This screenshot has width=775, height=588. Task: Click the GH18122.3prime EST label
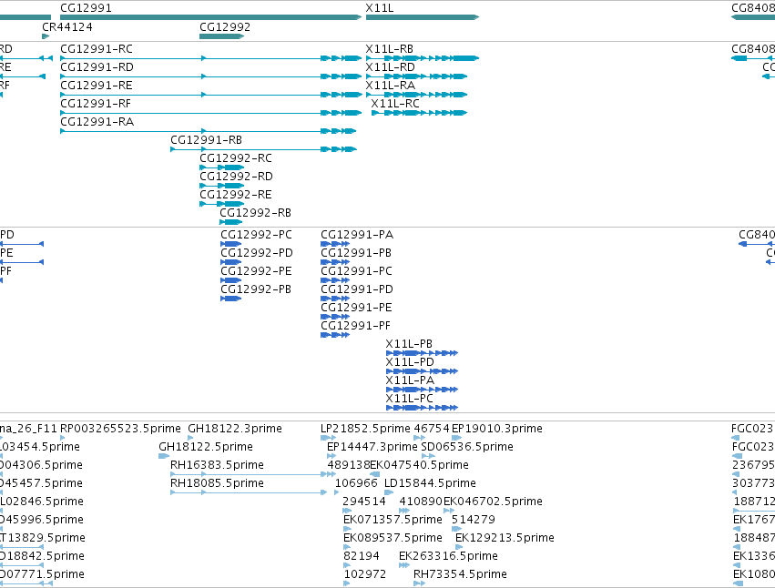point(235,429)
